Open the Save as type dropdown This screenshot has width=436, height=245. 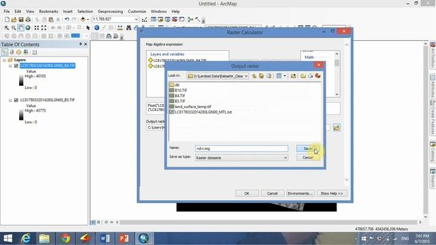click(x=285, y=158)
